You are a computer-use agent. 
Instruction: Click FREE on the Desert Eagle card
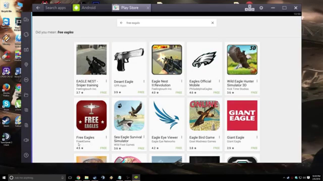point(141,92)
